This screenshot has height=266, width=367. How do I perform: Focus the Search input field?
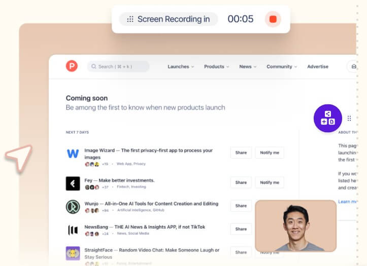point(118,66)
